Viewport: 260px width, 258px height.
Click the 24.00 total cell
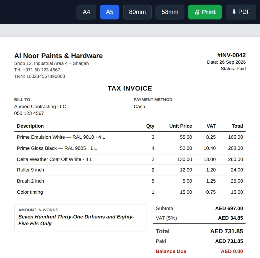coord(237,170)
